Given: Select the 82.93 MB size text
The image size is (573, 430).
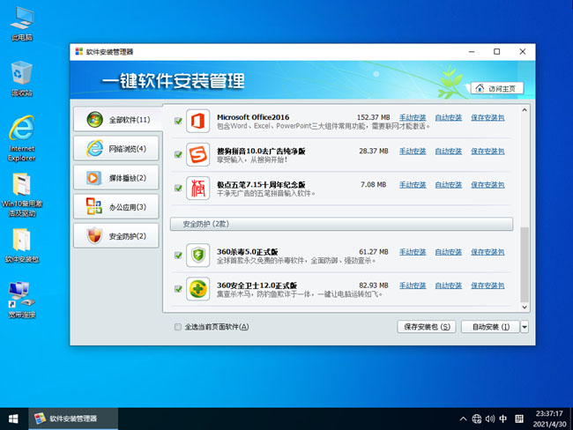Looking at the screenshot, I should click(x=374, y=285).
